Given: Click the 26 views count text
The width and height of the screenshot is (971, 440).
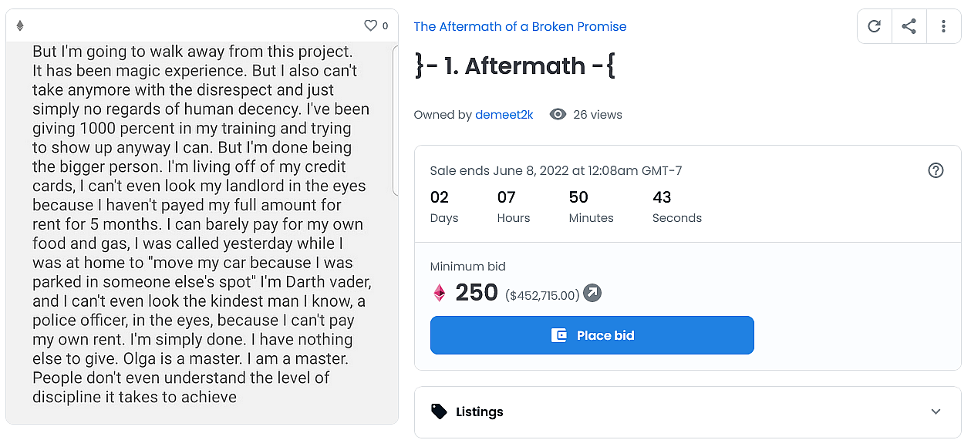Looking at the screenshot, I should point(598,115).
